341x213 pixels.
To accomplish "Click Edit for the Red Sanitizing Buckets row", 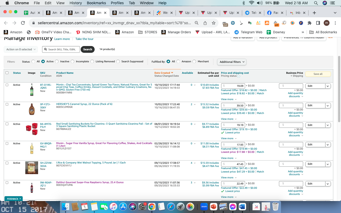I will [315, 125].
